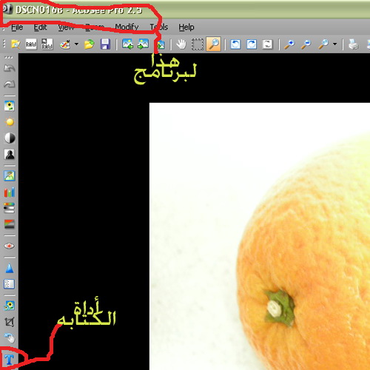Open the red green blue bars Levels tool
The image size is (370, 370).
pos(10,192)
